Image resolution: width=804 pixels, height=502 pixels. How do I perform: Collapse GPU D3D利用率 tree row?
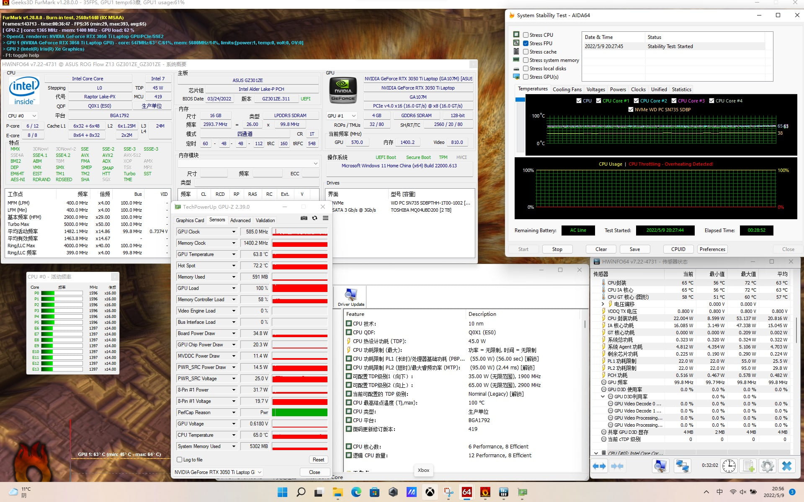coord(603,397)
